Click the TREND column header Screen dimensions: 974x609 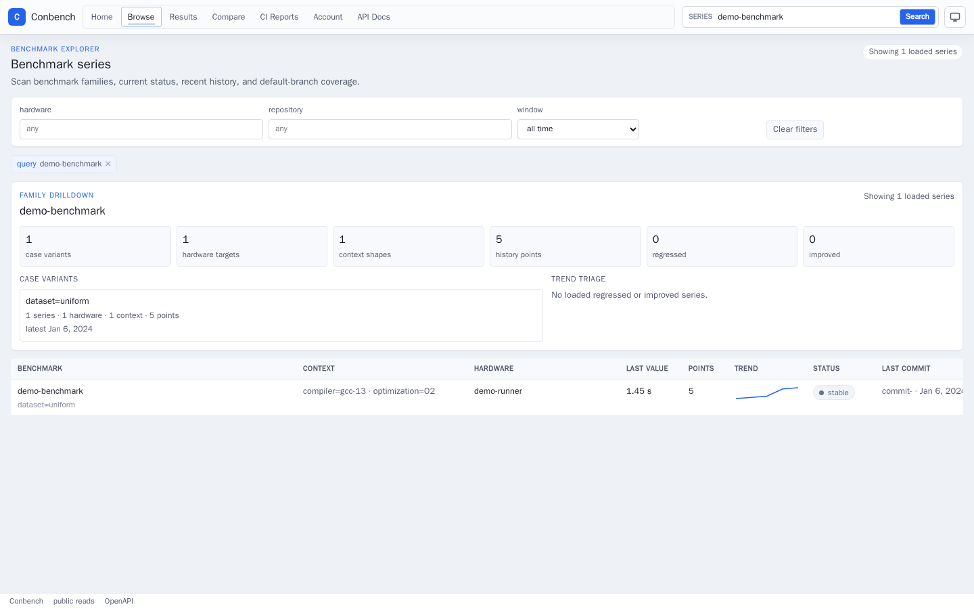point(746,369)
